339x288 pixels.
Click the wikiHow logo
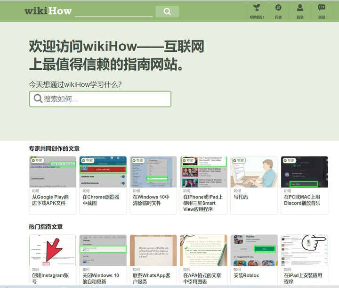tap(48, 11)
